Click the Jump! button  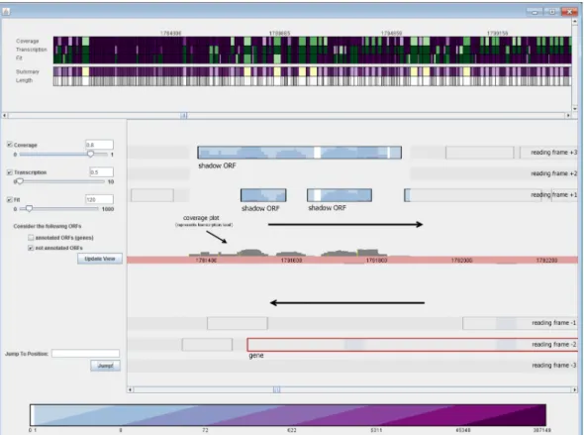pyautogui.click(x=105, y=366)
